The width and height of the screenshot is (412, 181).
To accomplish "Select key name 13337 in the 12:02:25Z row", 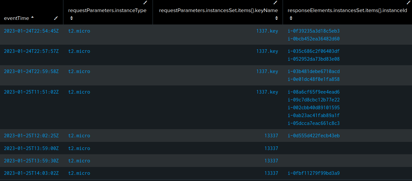I will point(271,136).
